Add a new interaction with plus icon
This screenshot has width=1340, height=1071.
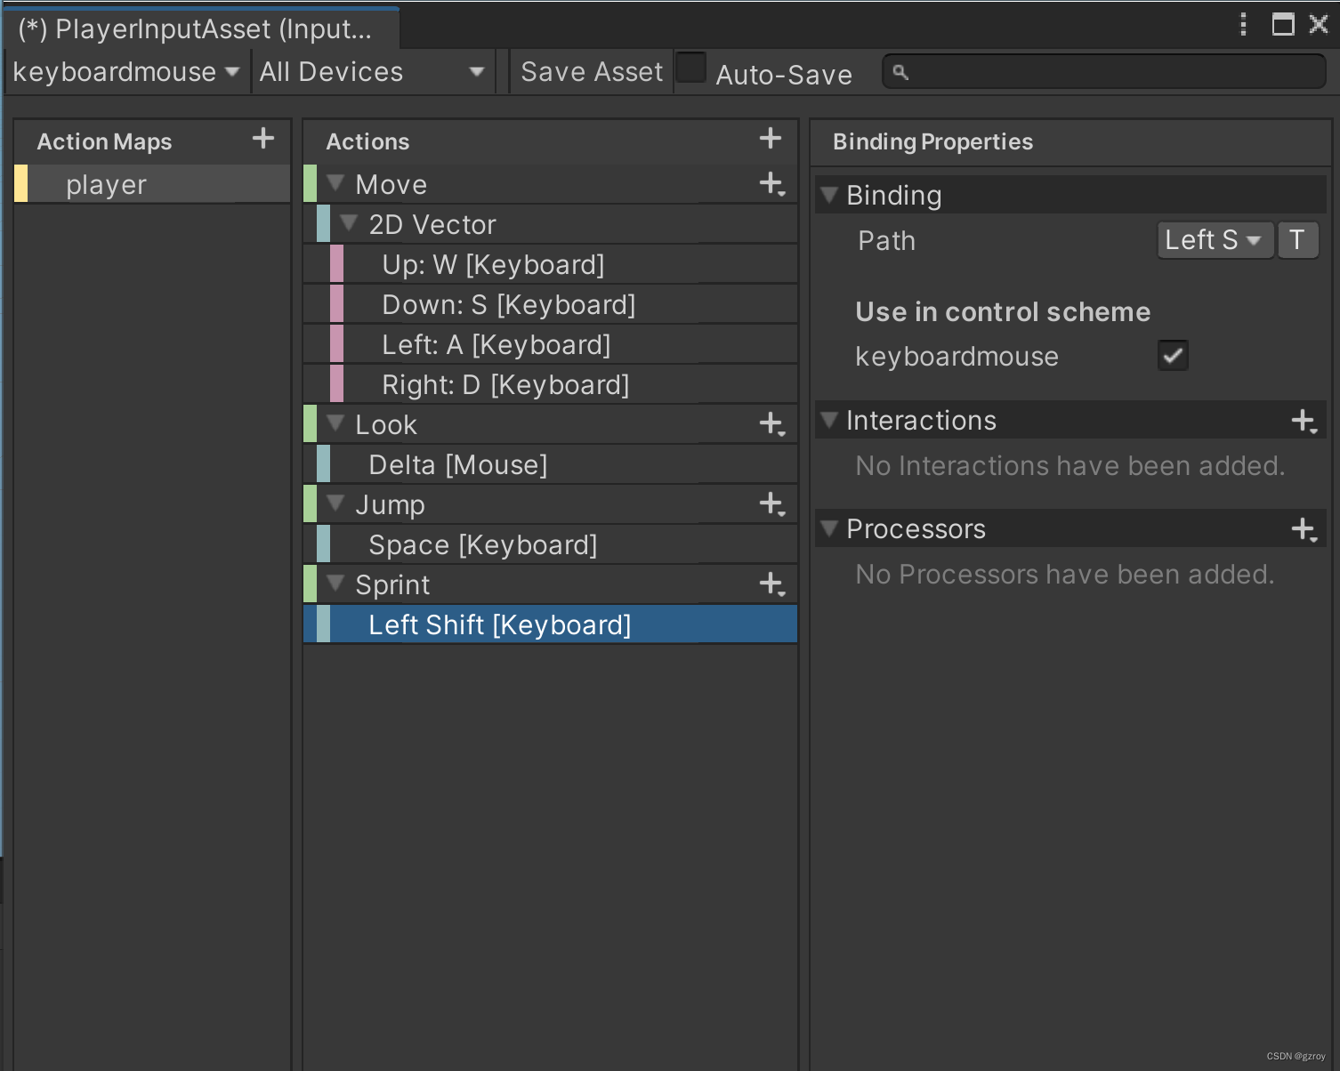click(x=1304, y=421)
